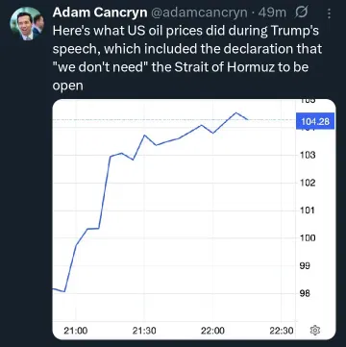Select the blue 104.28 price label
The width and height of the screenshot is (346, 347).
[x=316, y=121]
